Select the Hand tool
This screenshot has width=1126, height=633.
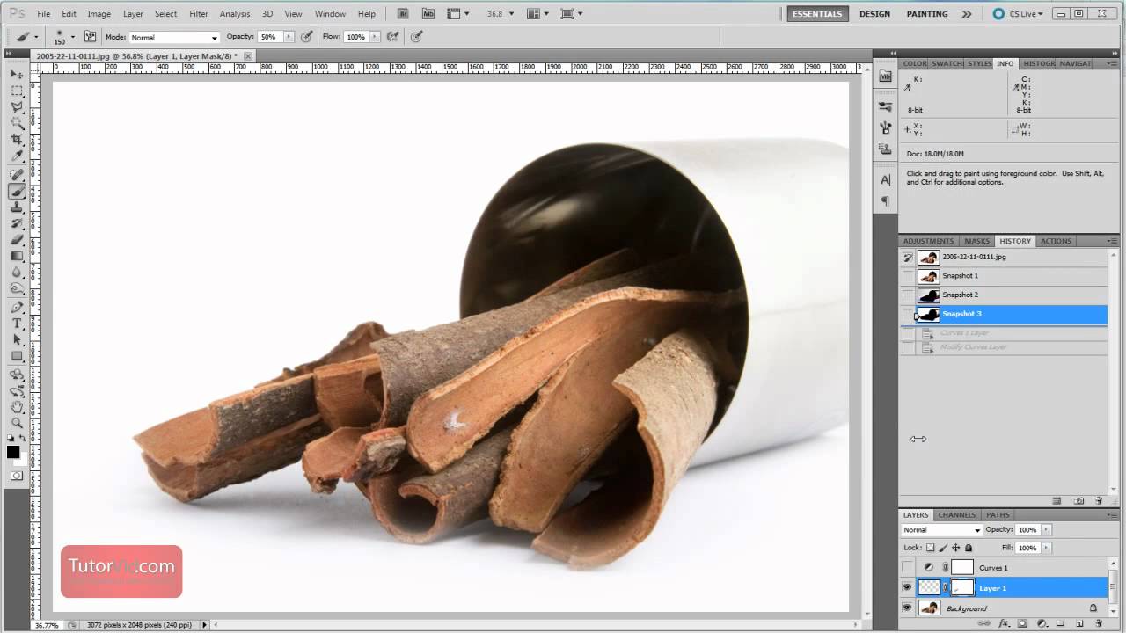pyautogui.click(x=17, y=407)
